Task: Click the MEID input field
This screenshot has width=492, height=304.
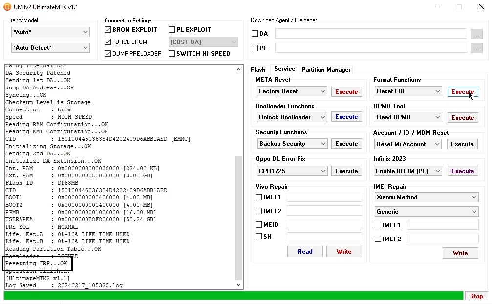Action: click(x=324, y=224)
